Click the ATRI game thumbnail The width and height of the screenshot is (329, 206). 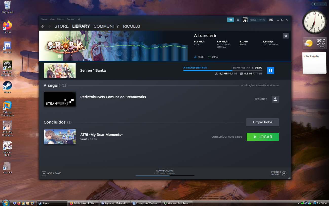click(60, 137)
